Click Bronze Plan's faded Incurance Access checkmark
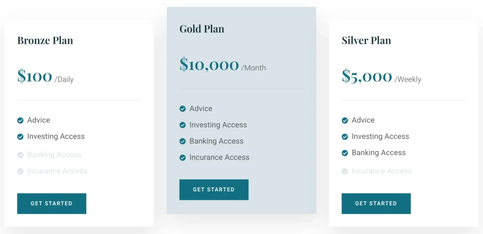This screenshot has width=483, height=234. [x=20, y=171]
